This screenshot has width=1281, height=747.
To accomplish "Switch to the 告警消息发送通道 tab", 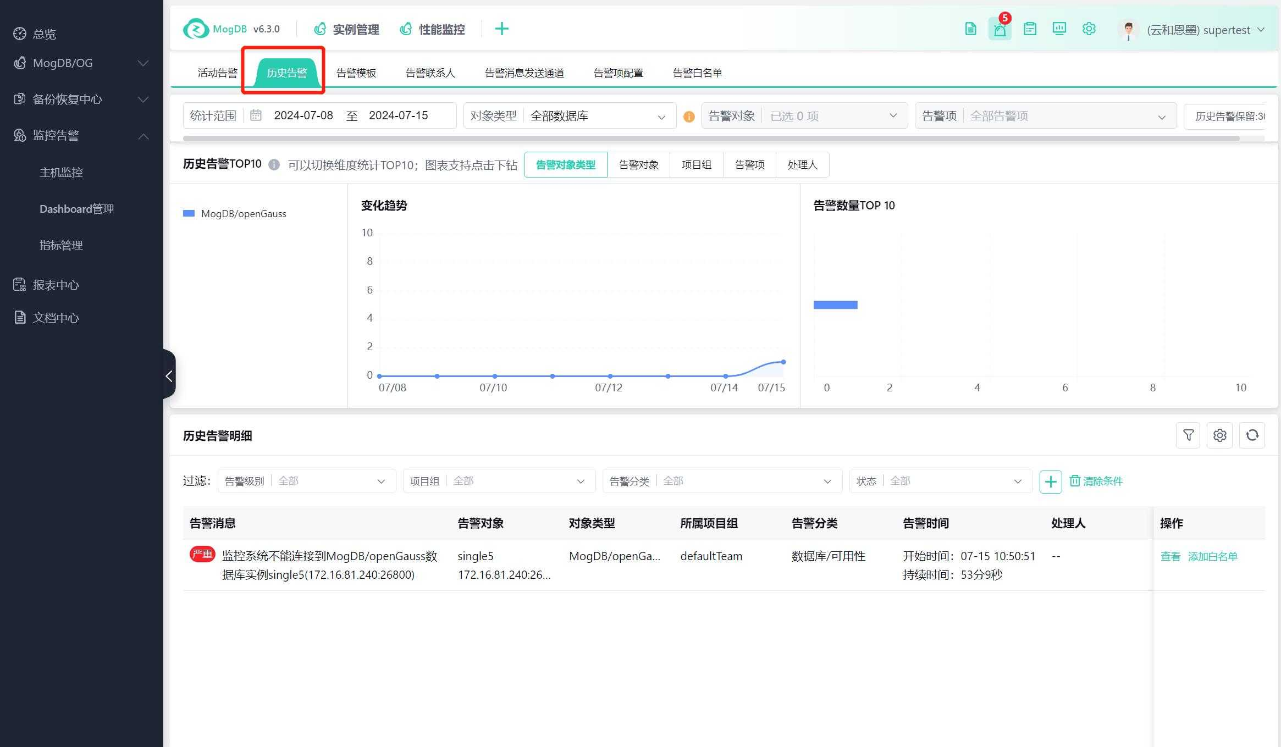I will [x=524, y=73].
